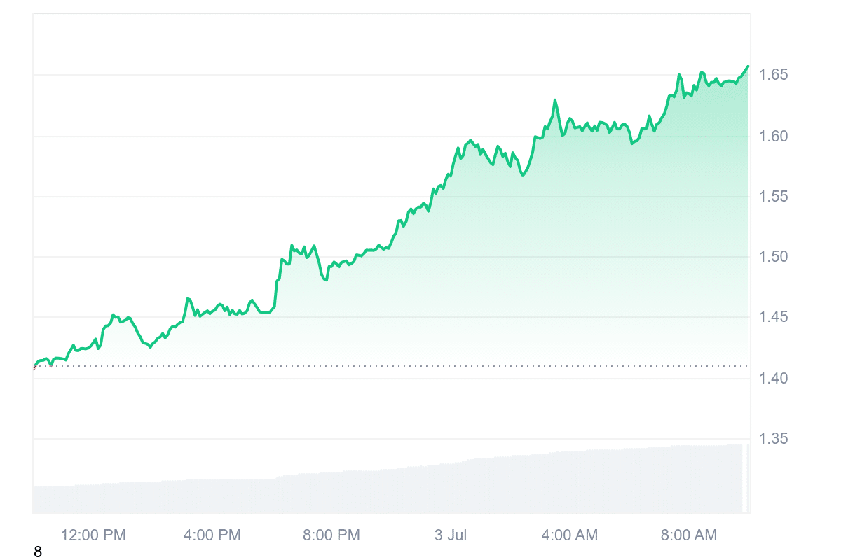Click the number 8 below the chart

point(38,552)
